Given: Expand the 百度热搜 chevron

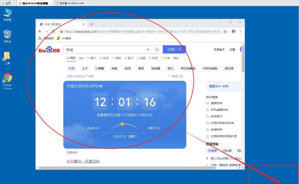Looking at the screenshot, I should tap(221, 144).
